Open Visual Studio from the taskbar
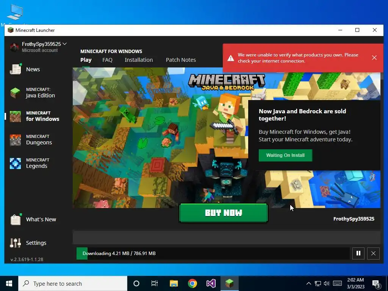Image resolution: width=388 pixels, height=291 pixels. click(211, 283)
